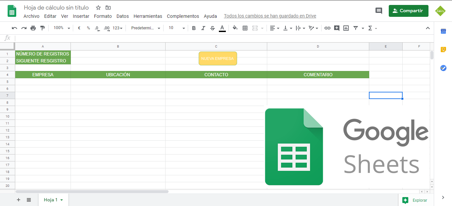Open Google Tasks side panel icon
Viewport: 452px width, 206px height.
(443, 68)
